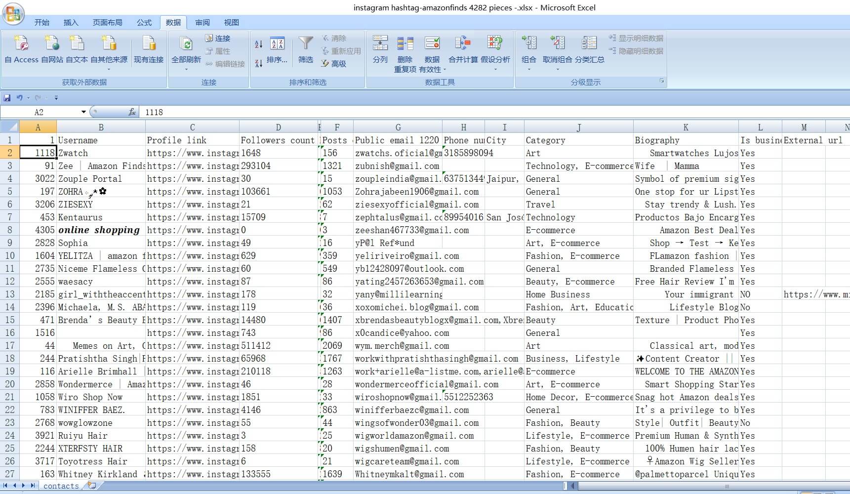Click the Undo arrow in quick access toolbar
850x494 pixels.
coord(19,98)
